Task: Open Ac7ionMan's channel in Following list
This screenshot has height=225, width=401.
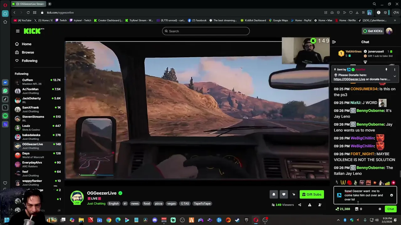Action: (x=38, y=91)
